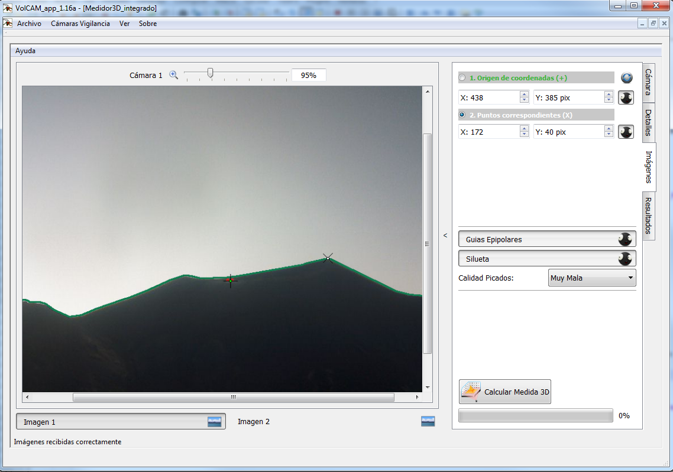
Task: Switch to the Cámara tab
Action: (649, 82)
